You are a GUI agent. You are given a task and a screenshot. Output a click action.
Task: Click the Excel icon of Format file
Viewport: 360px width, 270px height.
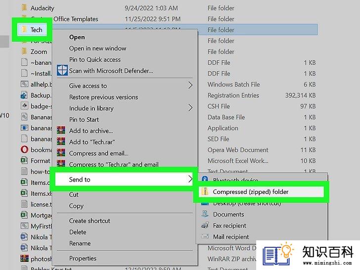coord(24,160)
